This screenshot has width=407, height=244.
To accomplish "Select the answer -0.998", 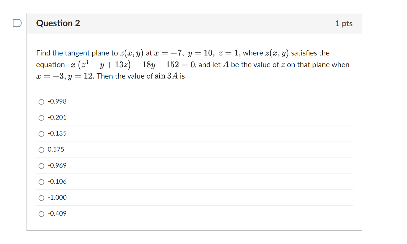I will click(41, 101).
